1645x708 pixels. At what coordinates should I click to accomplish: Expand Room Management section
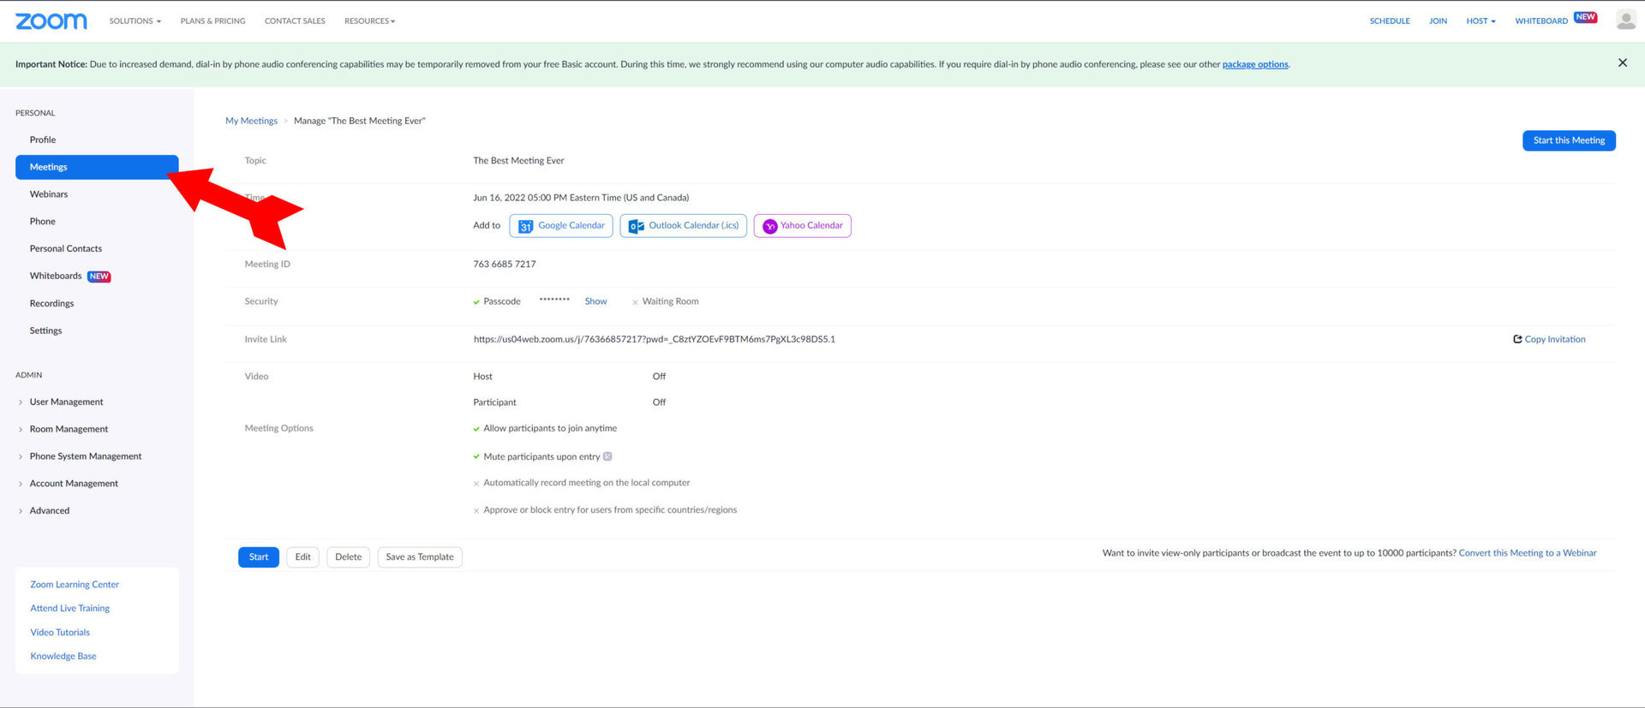69,429
